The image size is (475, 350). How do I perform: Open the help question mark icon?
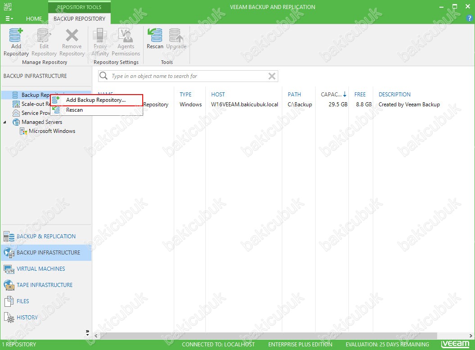[469, 18]
